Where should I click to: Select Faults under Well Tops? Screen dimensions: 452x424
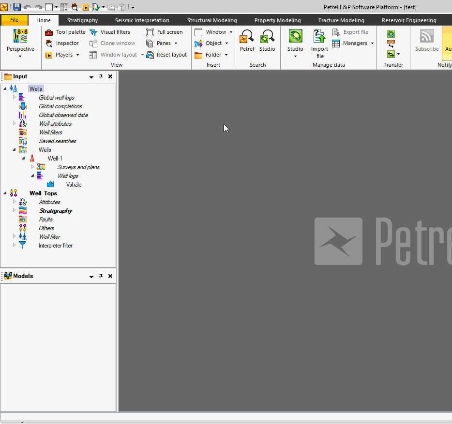click(x=45, y=219)
